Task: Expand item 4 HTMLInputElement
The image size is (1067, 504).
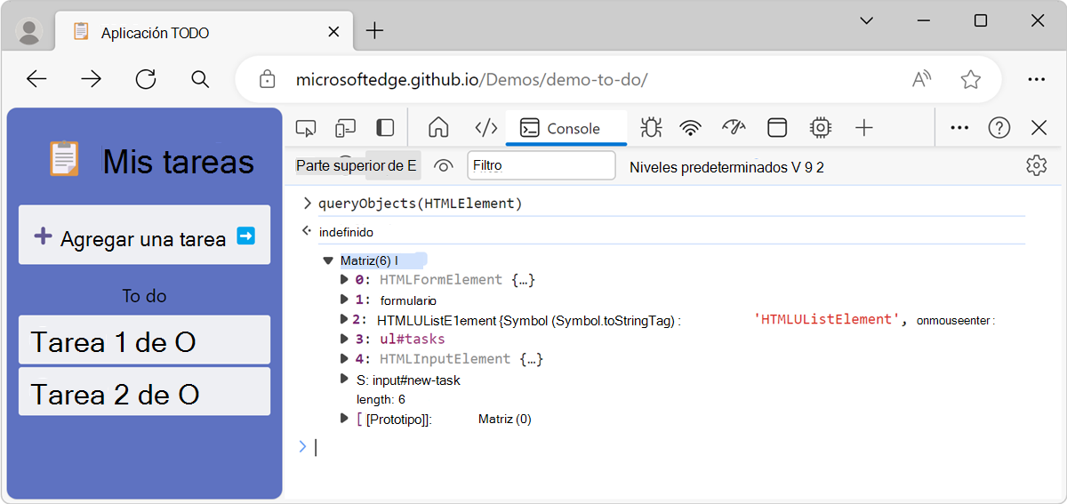Action: click(x=345, y=359)
